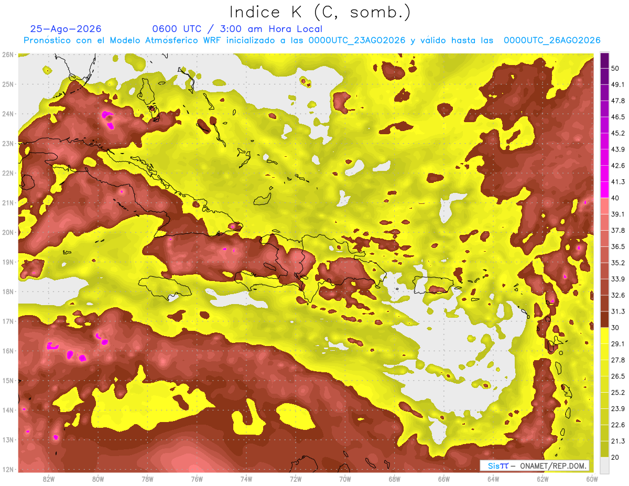629x486 pixels.
Task: Click the latitude label "18N"
Action: pyautogui.click(x=7, y=291)
